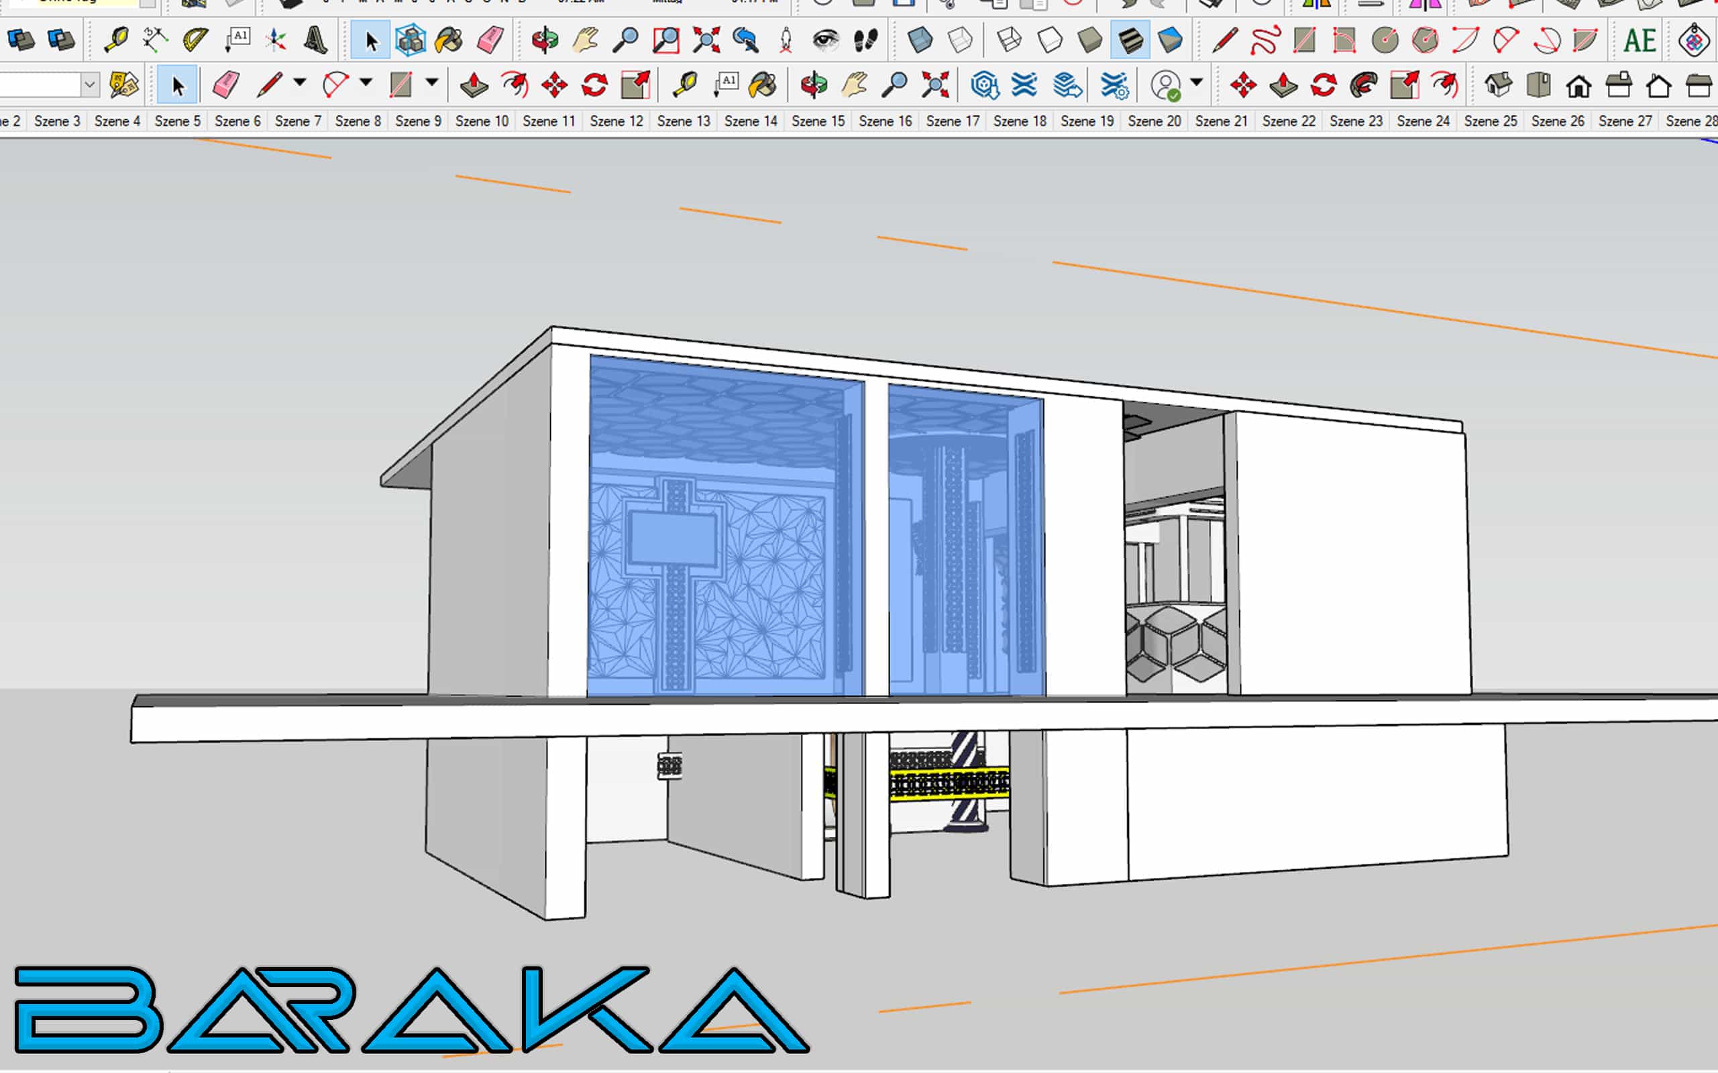1718x1073 pixels.
Task: Expand the pencil line tool dropdown
Action: click(300, 82)
